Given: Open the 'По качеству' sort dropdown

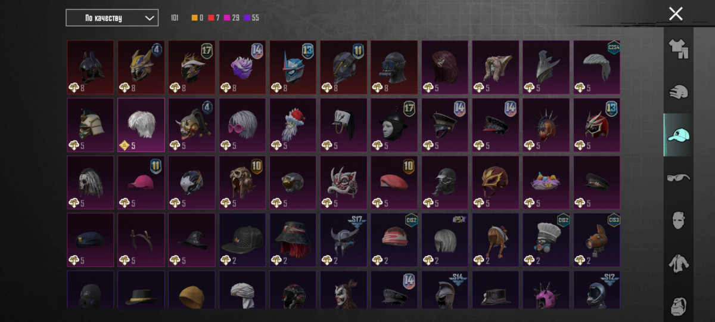Looking at the screenshot, I should click(112, 18).
